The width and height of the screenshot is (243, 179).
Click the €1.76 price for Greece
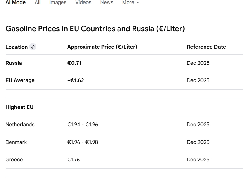[x=73, y=160]
